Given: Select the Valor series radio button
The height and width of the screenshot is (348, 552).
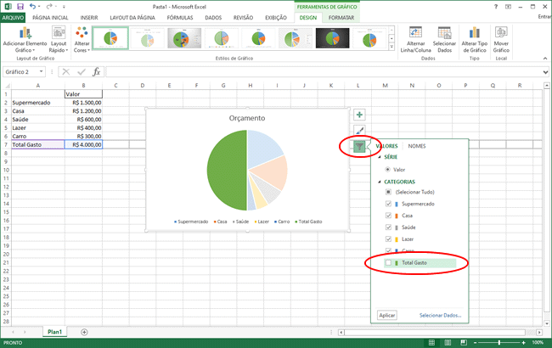Looking at the screenshot, I should [x=389, y=169].
